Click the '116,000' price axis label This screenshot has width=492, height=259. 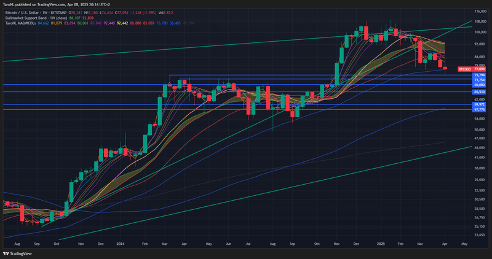pyautogui.click(x=480, y=12)
